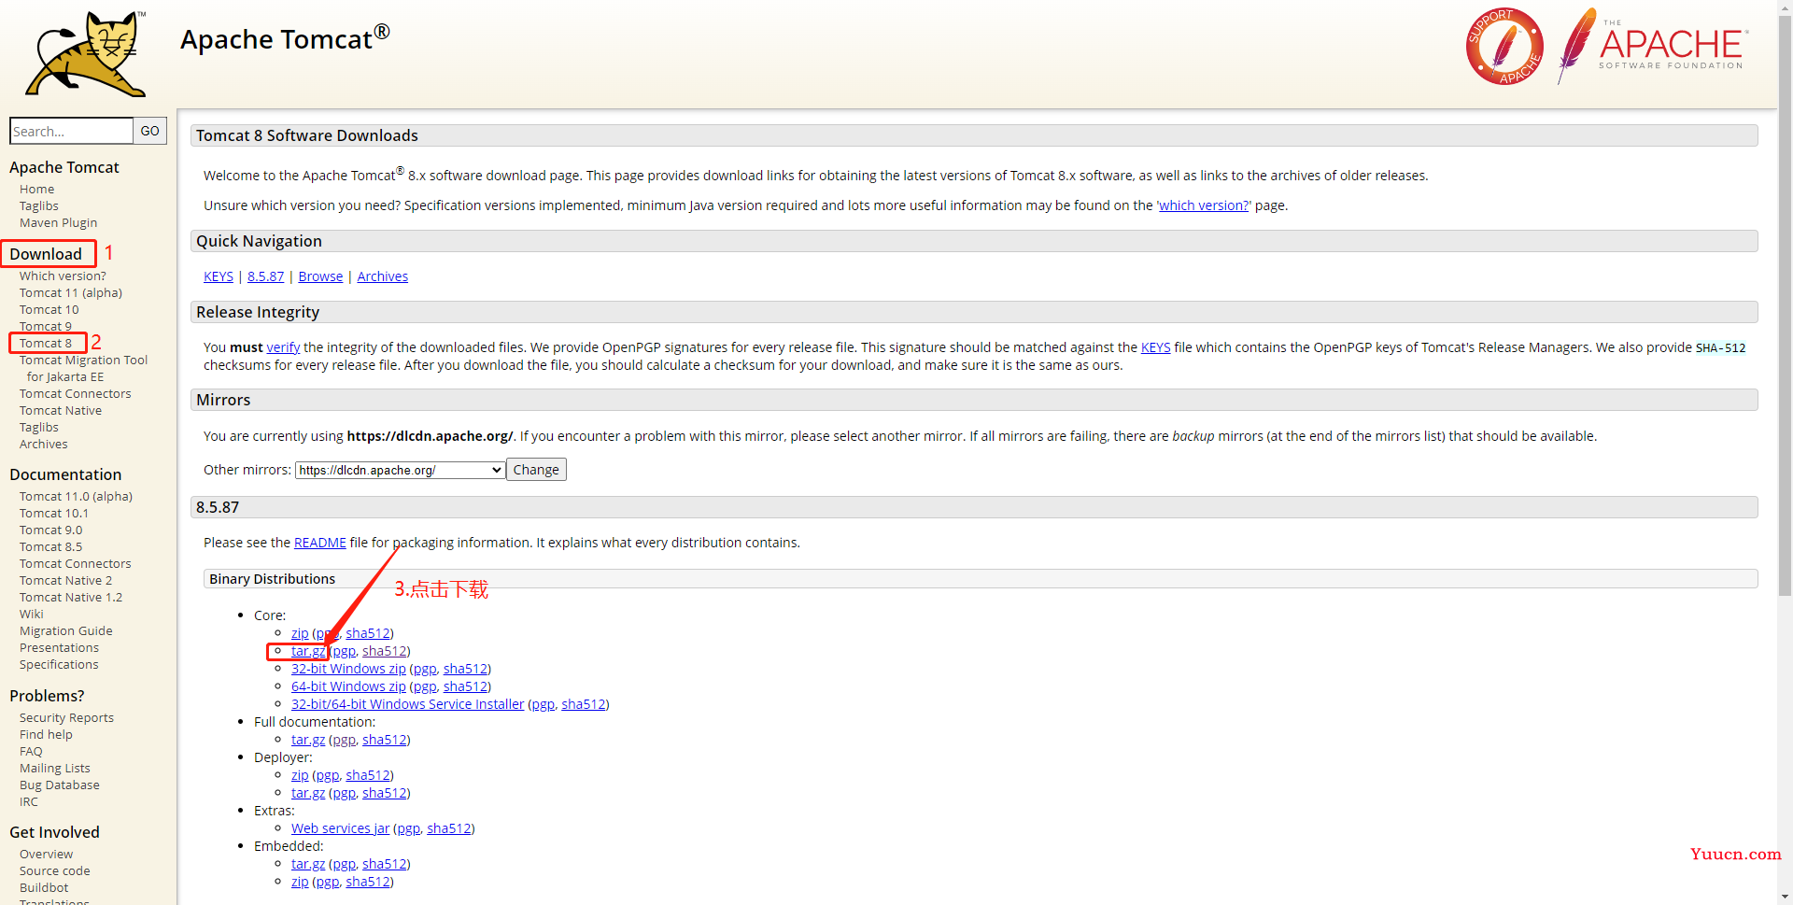The image size is (1793, 905).
Task: Open the Apache Software Foundation feather logo
Action: click(x=1651, y=46)
